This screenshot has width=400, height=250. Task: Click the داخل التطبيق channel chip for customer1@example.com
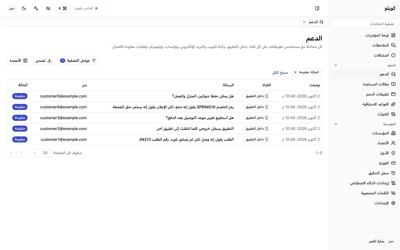coord(257,139)
